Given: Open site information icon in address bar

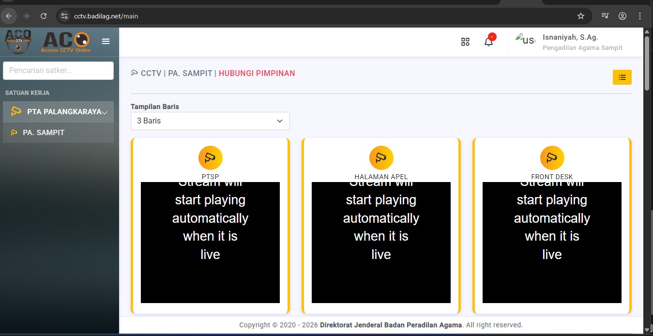Looking at the screenshot, I should pos(64,16).
